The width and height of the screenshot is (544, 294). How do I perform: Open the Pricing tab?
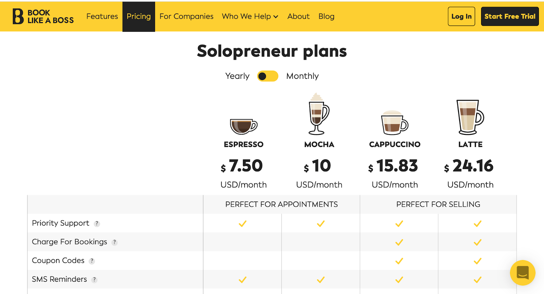click(139, 16)
